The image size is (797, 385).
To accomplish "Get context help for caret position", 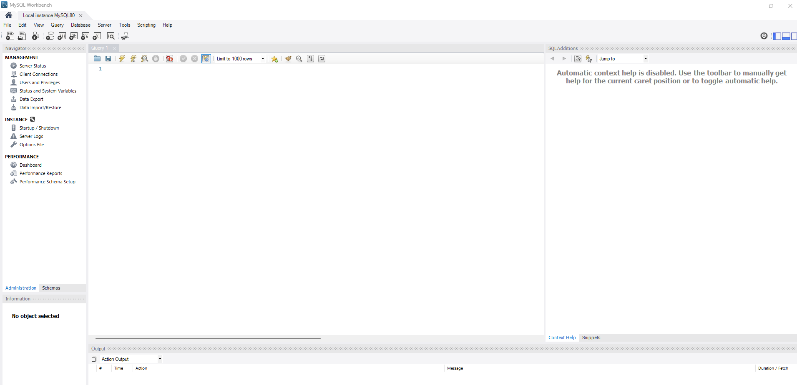I will tap(589, 59).
